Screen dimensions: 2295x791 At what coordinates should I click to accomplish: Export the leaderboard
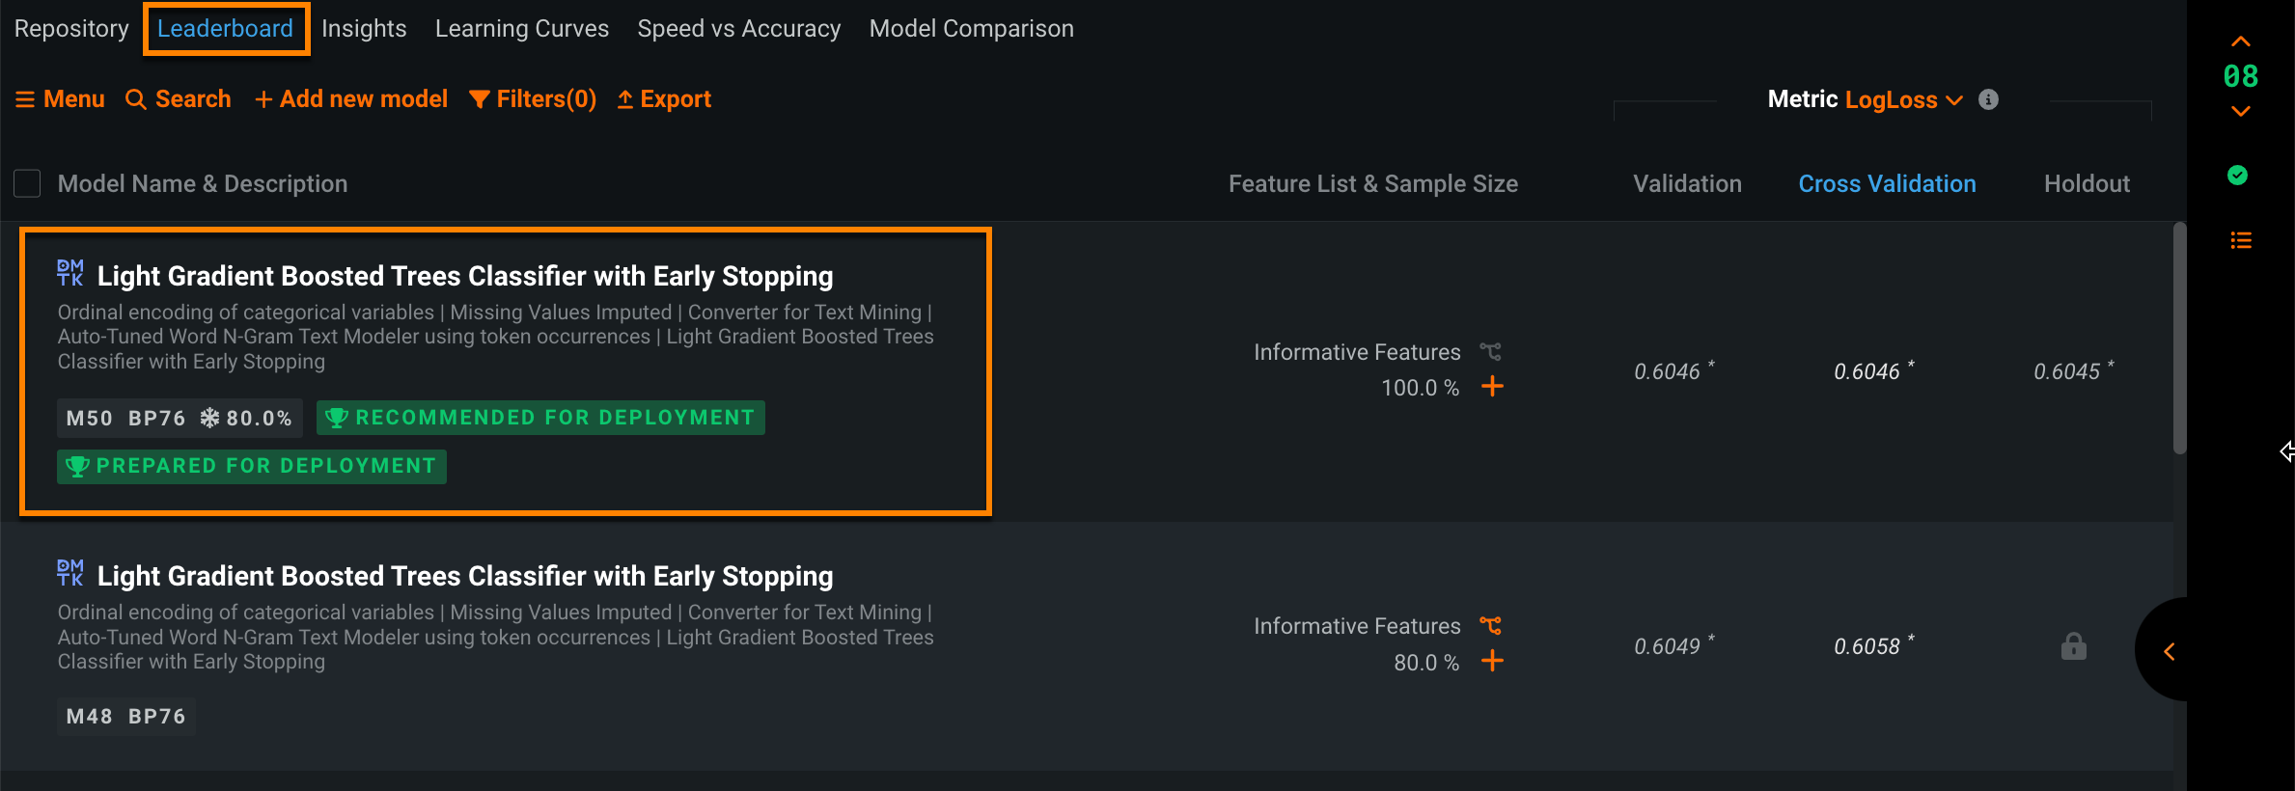pyautogui.click(x=664, y=99)
